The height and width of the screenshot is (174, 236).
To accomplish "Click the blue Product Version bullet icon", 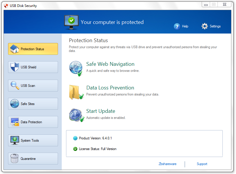I will (x=75, y=138).
